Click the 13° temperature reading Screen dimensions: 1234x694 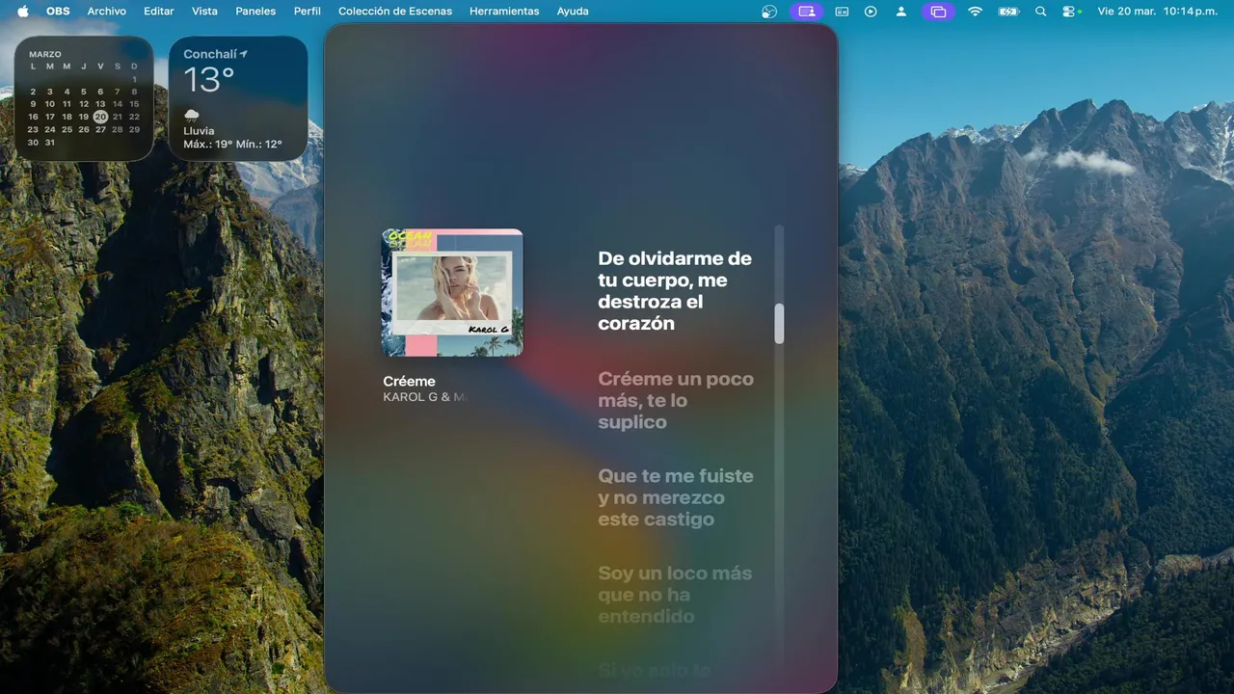tap(209, 79)
